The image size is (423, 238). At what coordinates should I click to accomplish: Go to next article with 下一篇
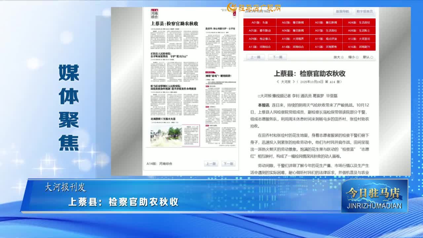coord(277,57)
